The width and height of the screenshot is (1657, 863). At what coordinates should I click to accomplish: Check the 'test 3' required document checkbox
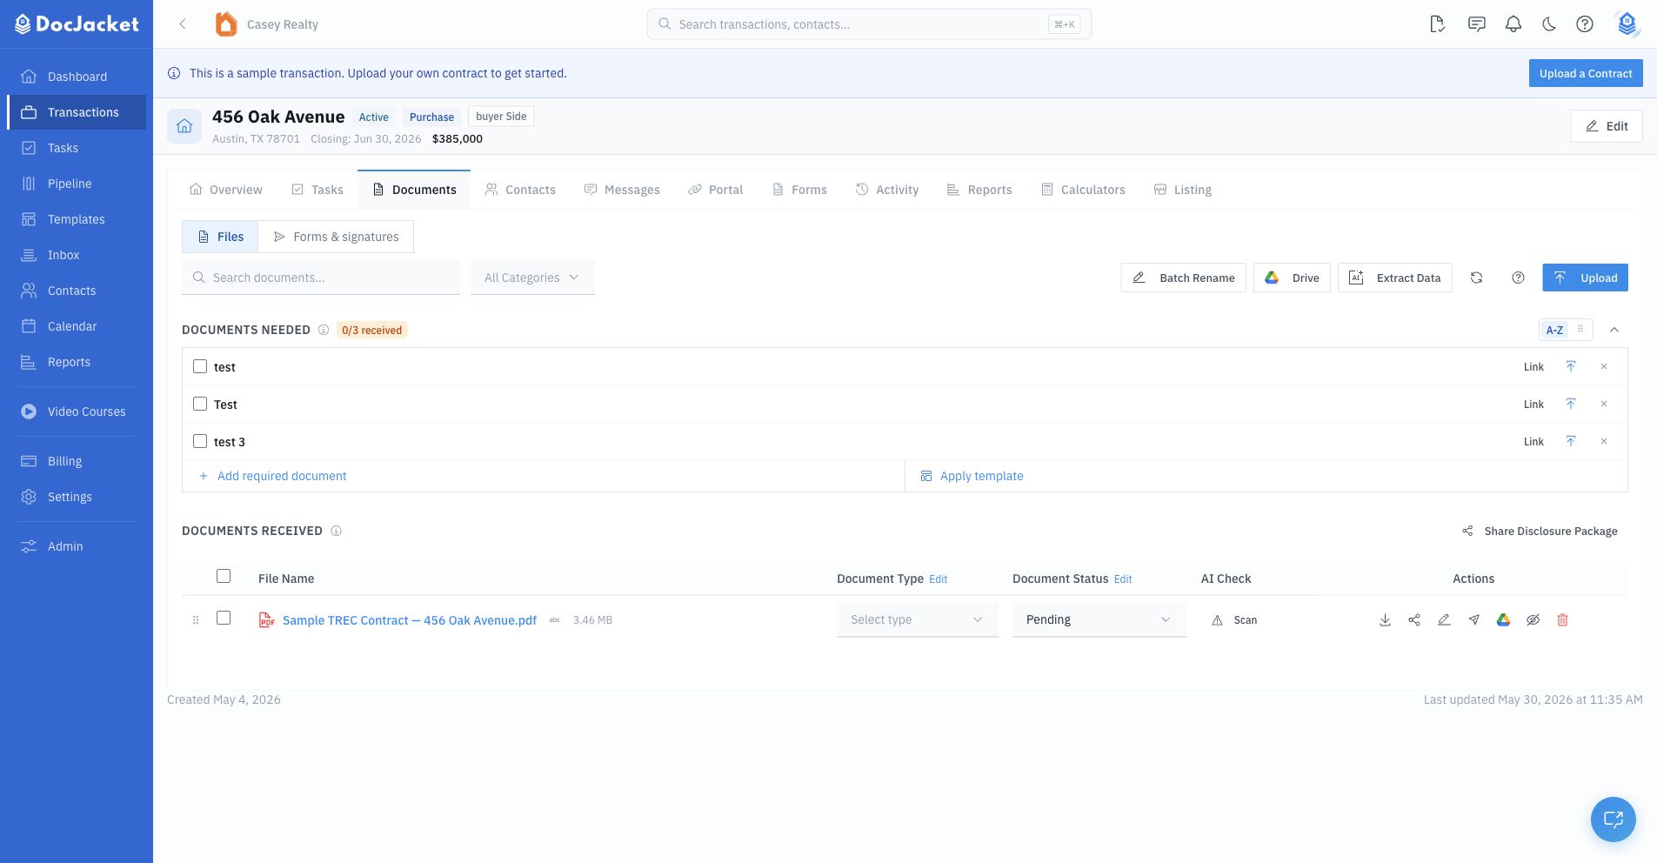[200, 441]
